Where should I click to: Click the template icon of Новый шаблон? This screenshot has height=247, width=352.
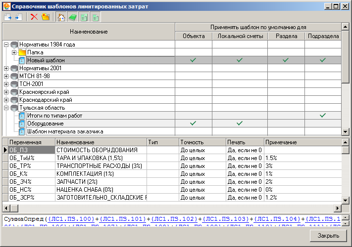(x=22, y=60)
